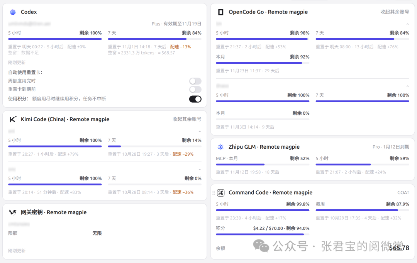Click the Command Code · Remote magpie title
417x263 pixels.
click(270, 193)
